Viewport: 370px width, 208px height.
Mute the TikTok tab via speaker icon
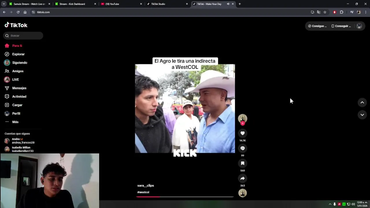coord(228,4)
